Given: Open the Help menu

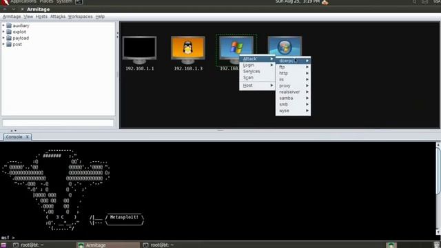Looking at the screenshot, I should click(100, 17).
